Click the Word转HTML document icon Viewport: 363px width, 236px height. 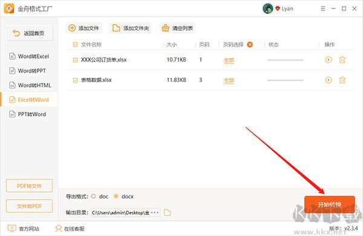pyautogui.click(x=12, y=85)
